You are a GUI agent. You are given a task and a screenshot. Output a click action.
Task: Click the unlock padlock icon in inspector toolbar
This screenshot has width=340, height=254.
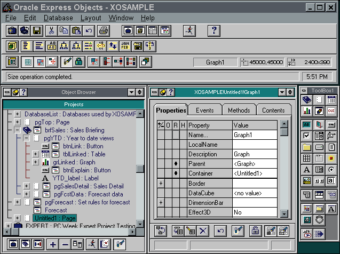[255, 231]
